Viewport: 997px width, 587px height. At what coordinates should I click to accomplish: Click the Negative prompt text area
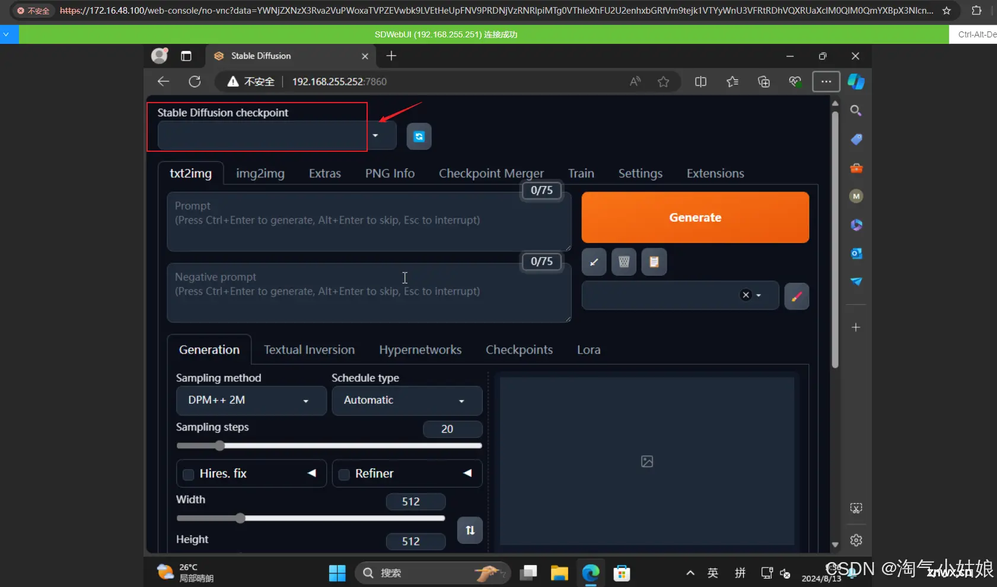[369, 293]
